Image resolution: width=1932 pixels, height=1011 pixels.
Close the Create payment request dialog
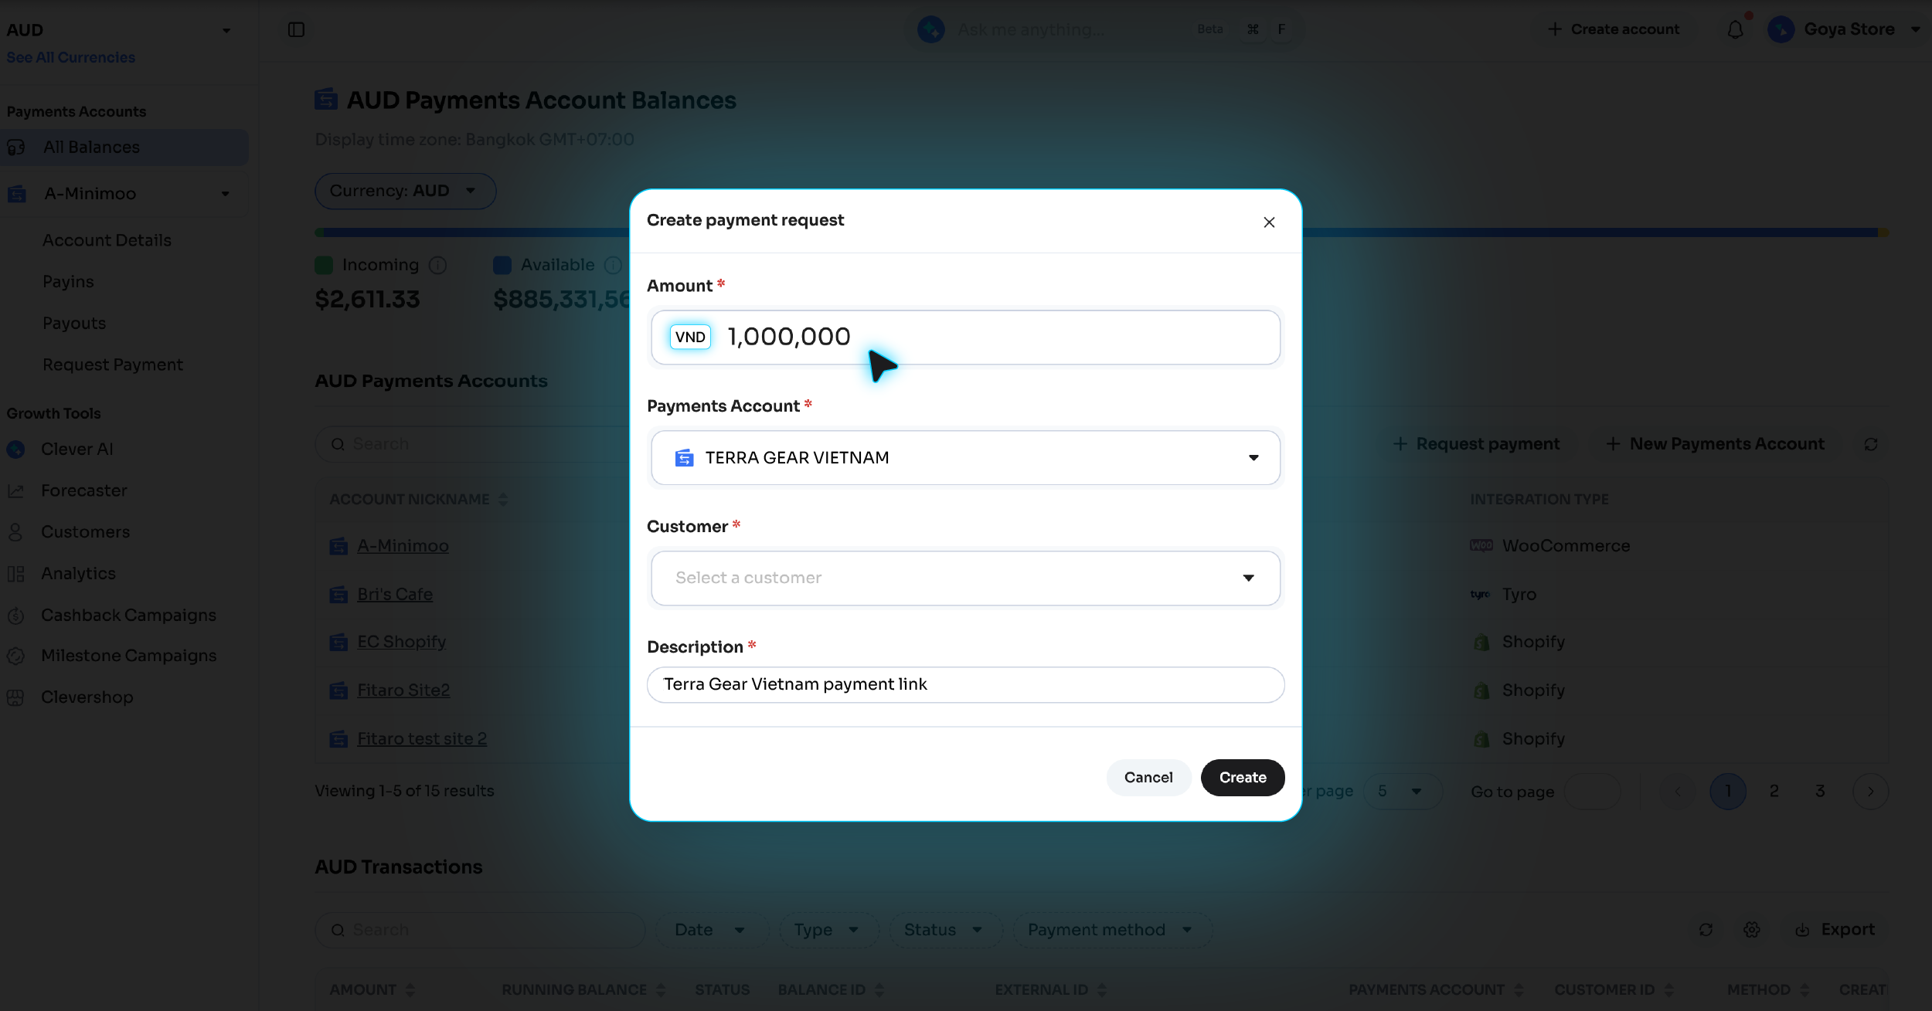1269,222
